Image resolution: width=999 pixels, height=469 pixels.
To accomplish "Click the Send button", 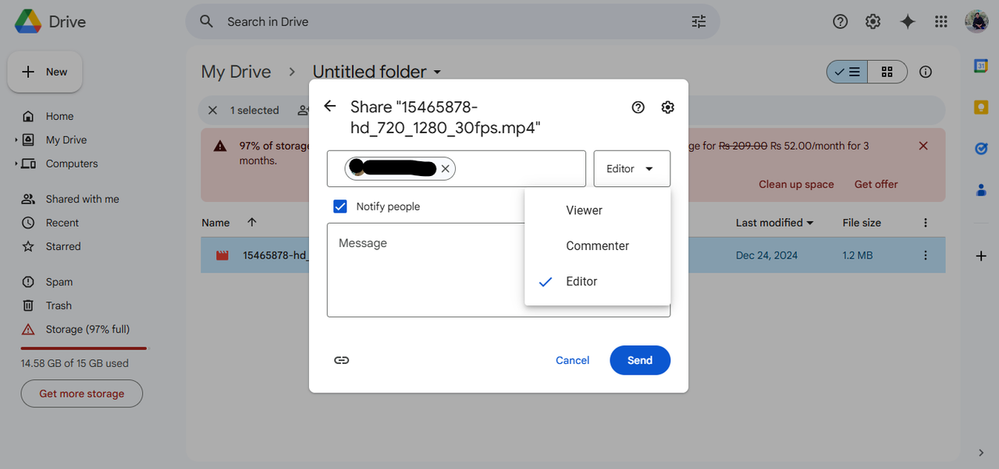I will coord(640,360).
